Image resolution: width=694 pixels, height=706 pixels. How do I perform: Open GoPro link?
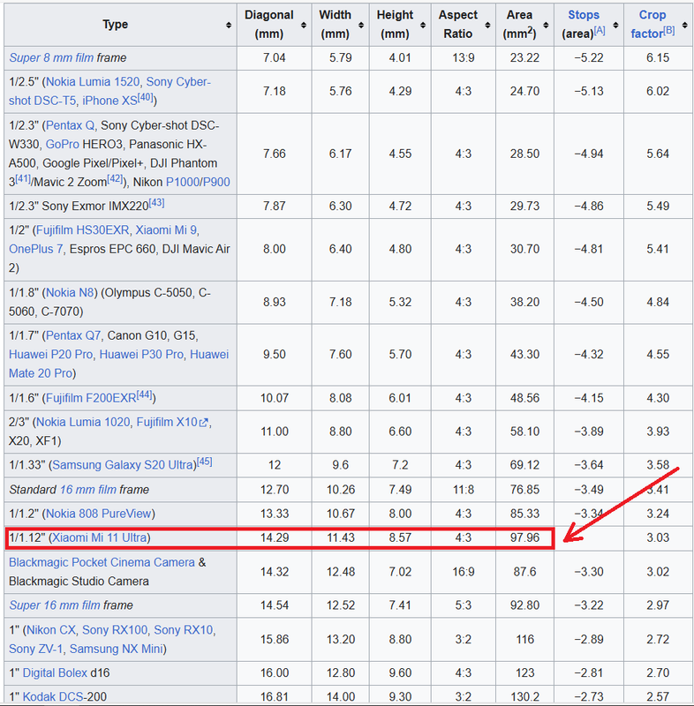[x=62, y=144]
